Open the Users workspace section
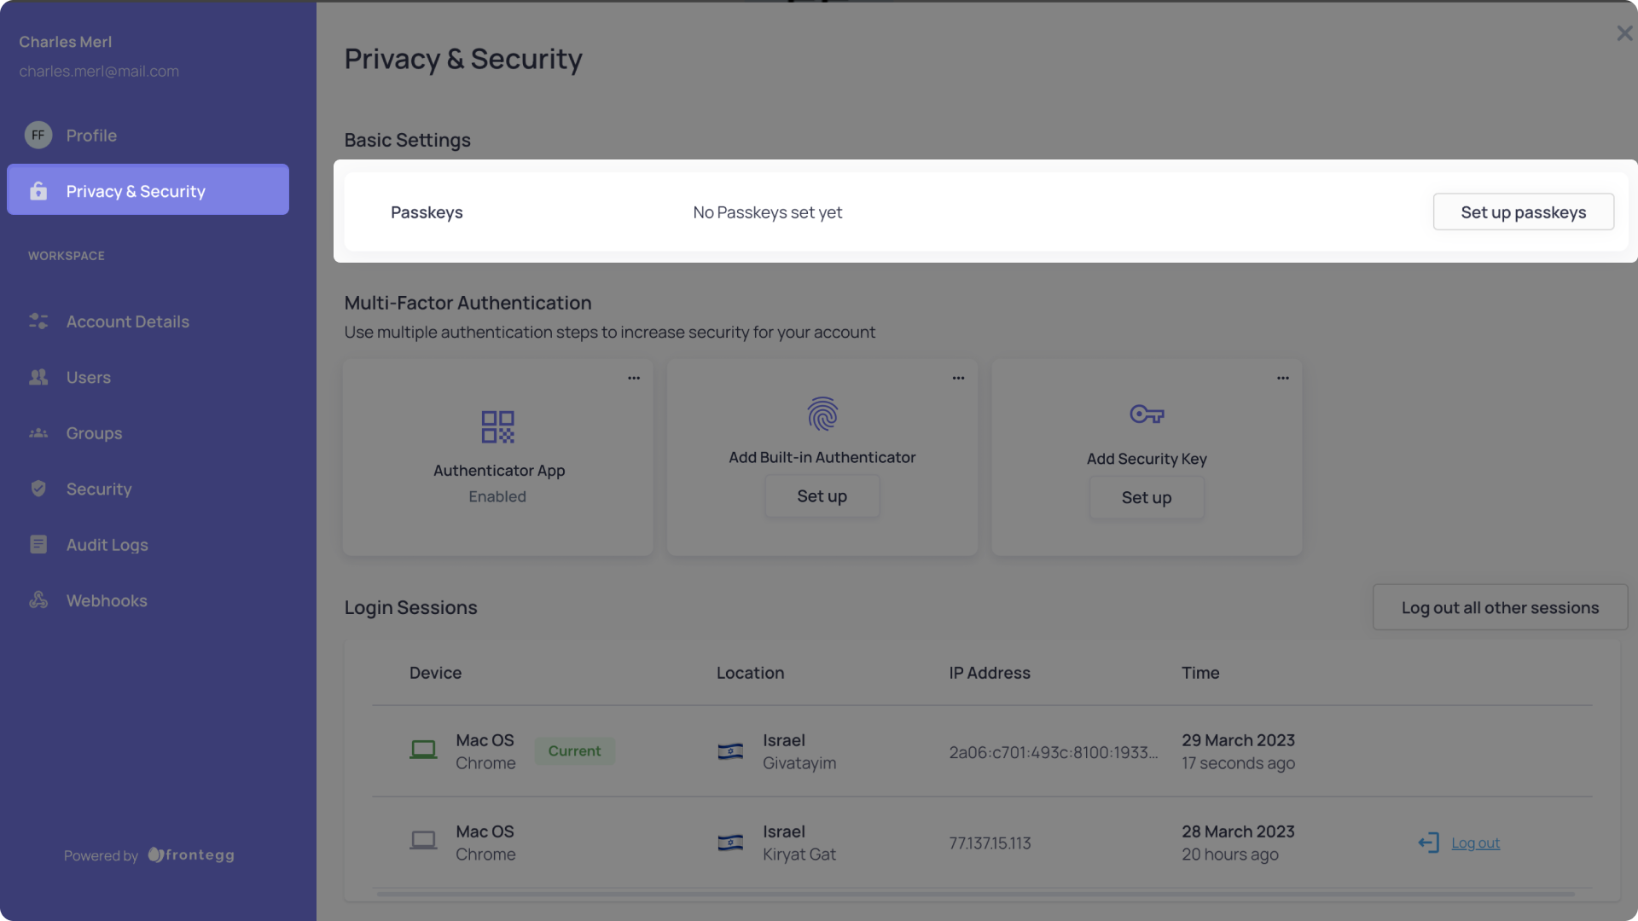 88,377
